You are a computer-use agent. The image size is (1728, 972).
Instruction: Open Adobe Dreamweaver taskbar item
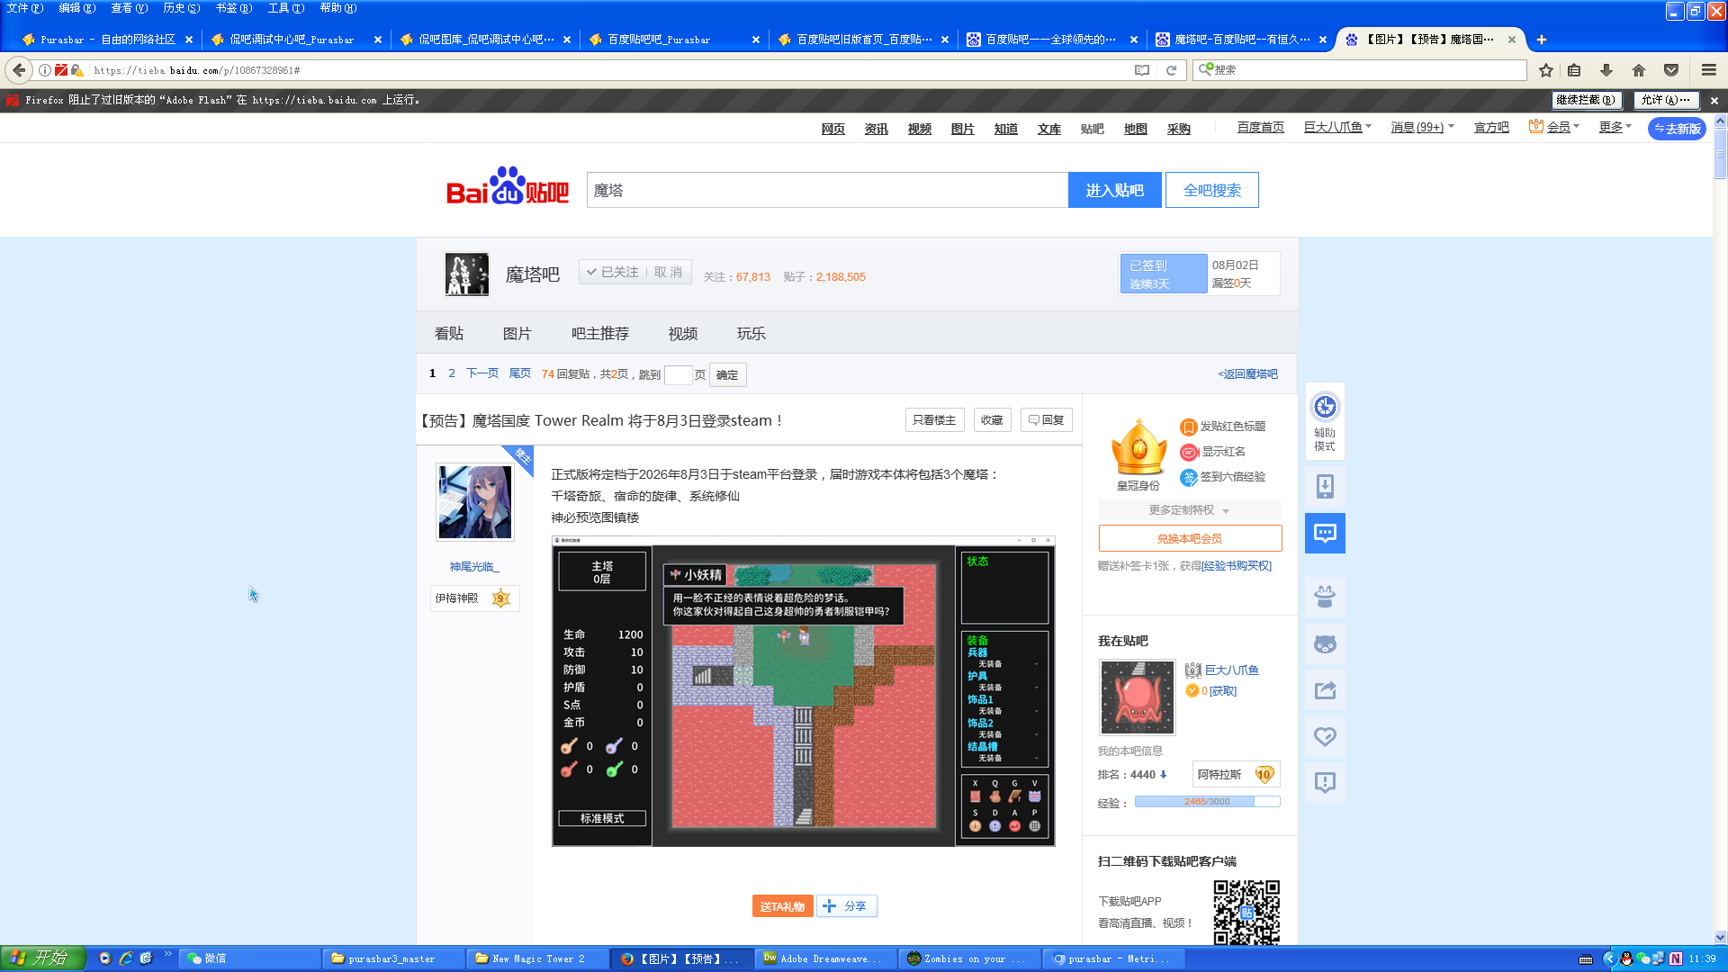(827, 958)
